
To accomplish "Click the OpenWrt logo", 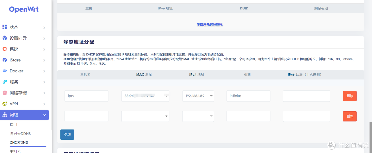I will click(x=24, y=9).
